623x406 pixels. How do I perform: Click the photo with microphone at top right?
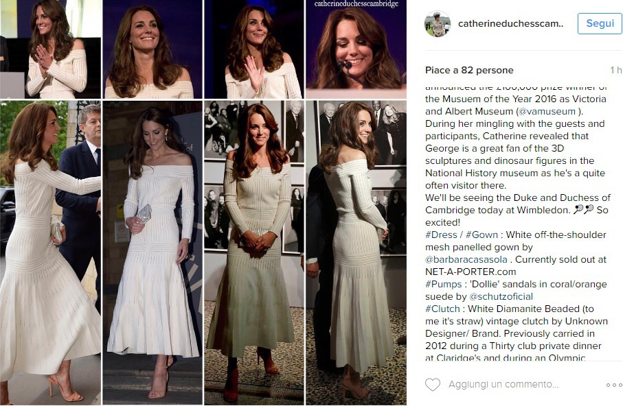[x=356, y=49]
